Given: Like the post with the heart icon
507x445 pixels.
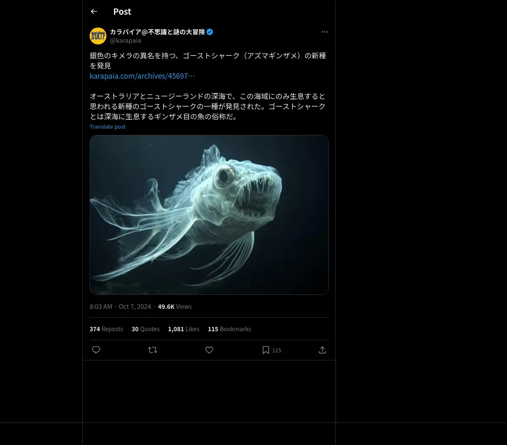Looking at the screenshot, I should 209,350.
